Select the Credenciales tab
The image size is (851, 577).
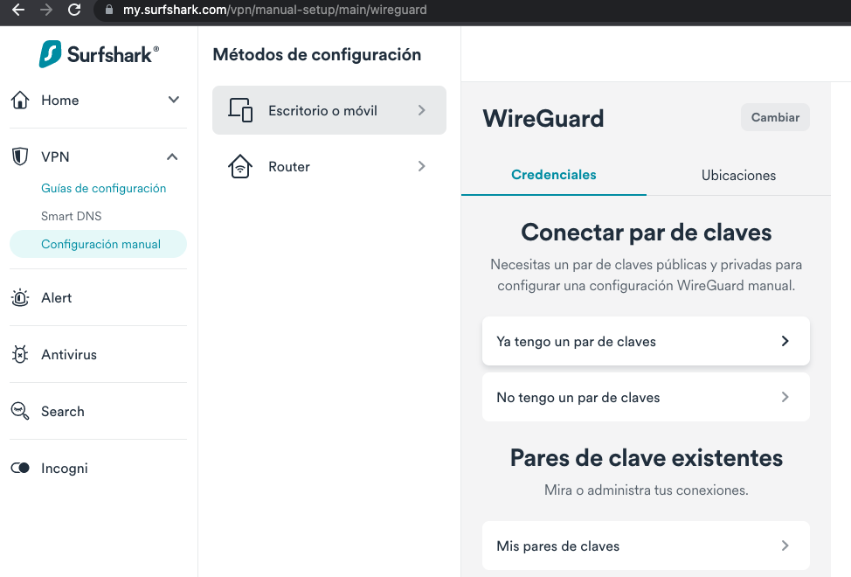[553, 175]
